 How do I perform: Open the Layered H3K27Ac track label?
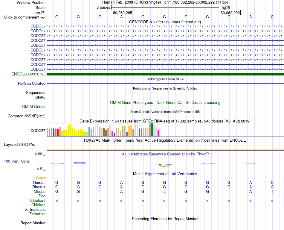pyautogui.click(x=19, y=144)
